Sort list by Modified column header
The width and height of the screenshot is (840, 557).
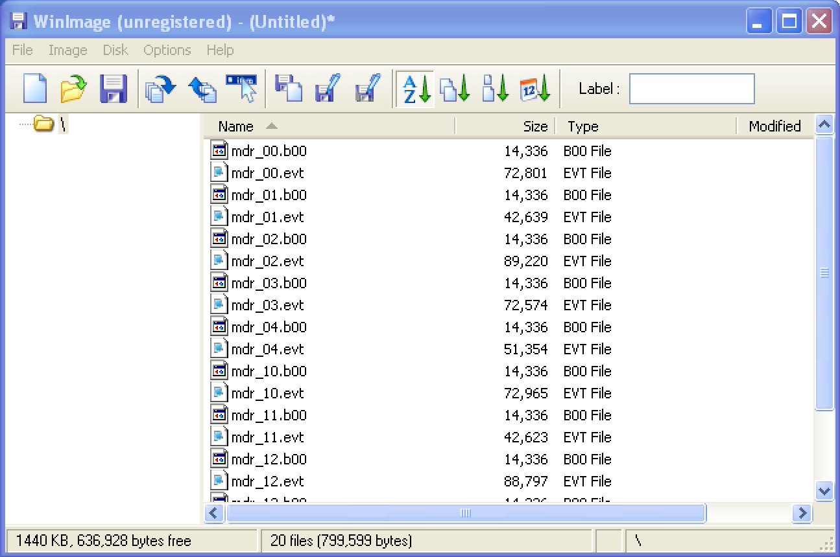point(775,126)
